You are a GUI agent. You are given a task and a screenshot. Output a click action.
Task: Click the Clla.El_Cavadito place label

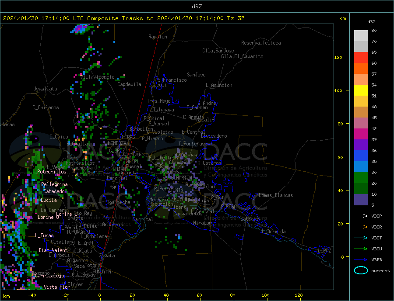(242, 56)
